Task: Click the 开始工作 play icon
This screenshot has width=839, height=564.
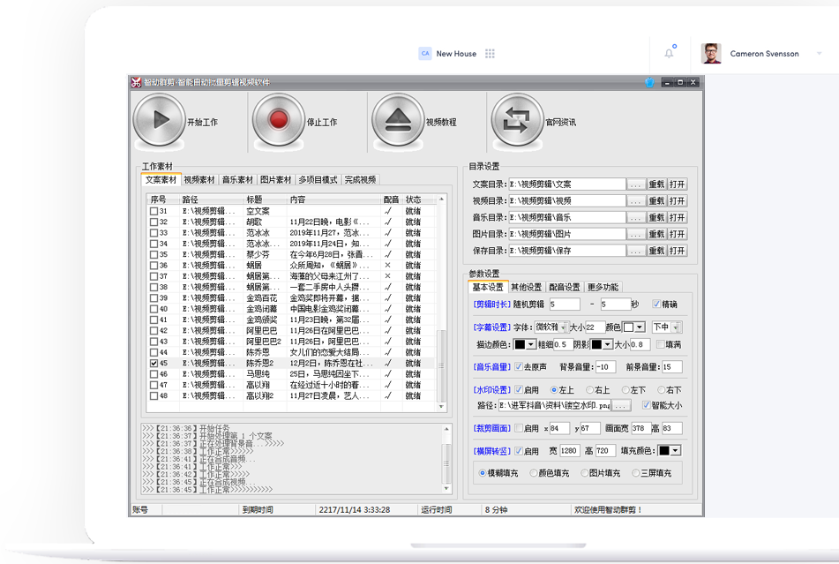Action: click(x=160, y=119)
